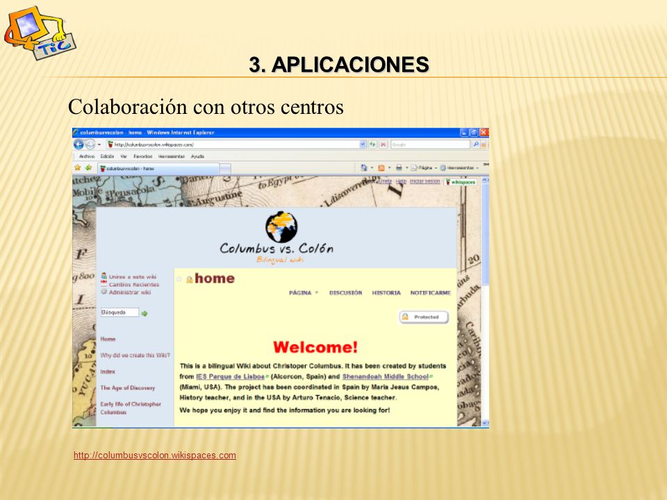Click the Google search box

click(429, 144)
